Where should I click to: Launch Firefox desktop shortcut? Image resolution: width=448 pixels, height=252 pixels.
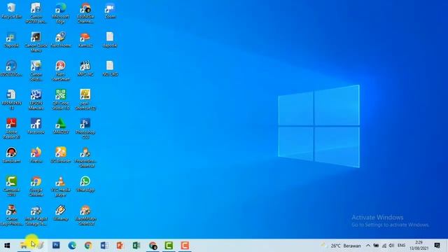click(x=36, y=155)
